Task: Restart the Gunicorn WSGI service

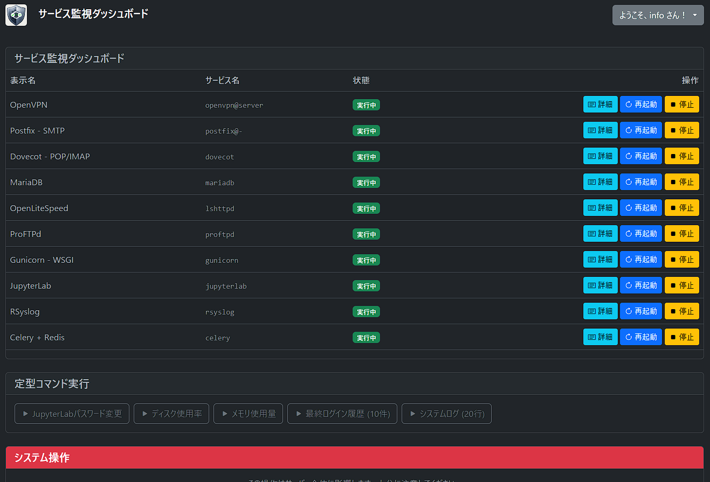Action: (640, 260)
